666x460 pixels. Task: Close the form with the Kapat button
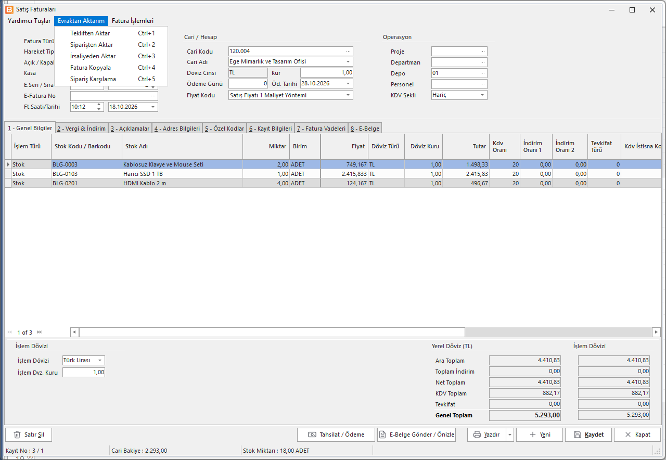click(x=637, y=435)
